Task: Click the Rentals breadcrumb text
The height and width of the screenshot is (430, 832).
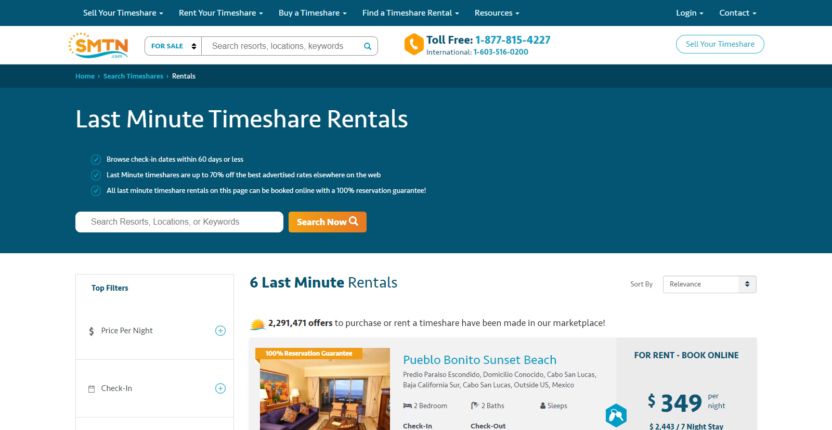Action: pos(184,76)
